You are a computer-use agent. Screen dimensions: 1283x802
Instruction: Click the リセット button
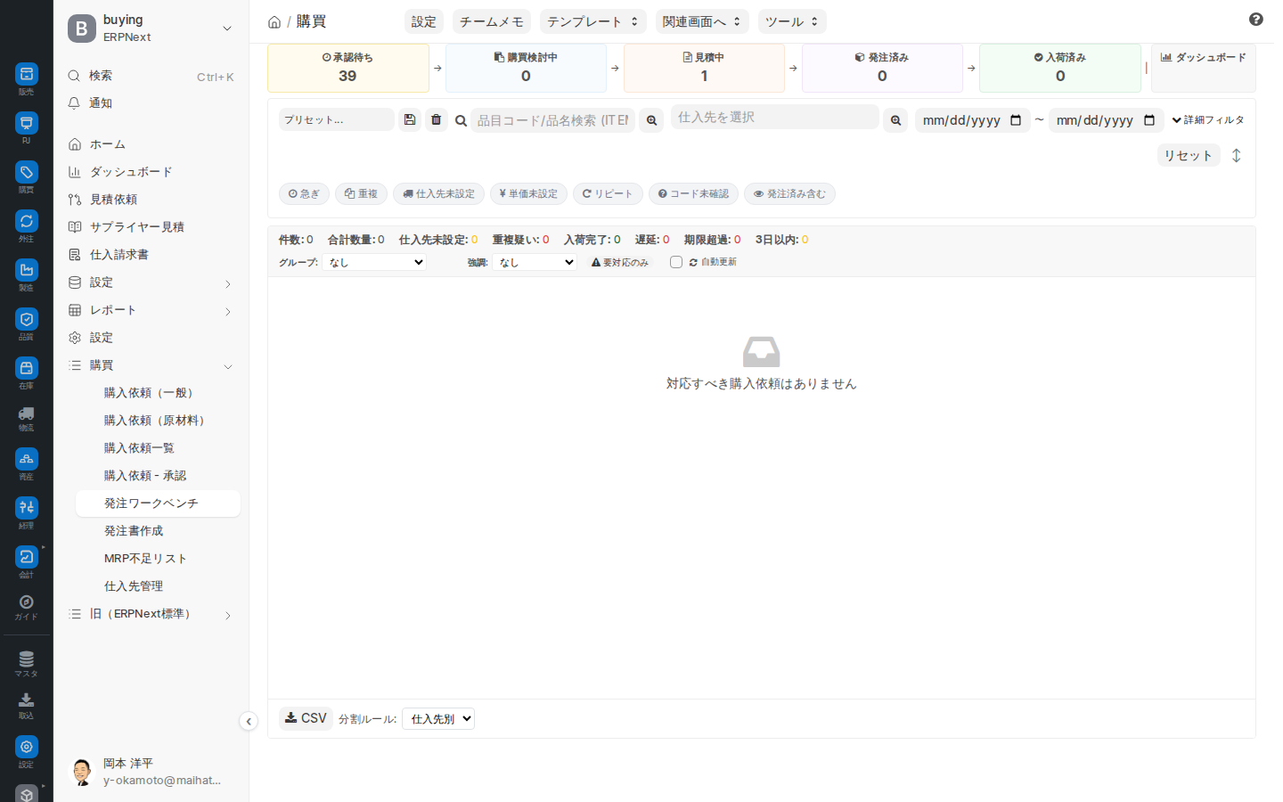click(x=1189, y=155)
